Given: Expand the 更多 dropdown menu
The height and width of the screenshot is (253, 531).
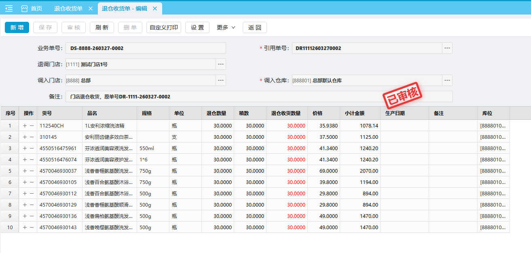Looking at the screenshot, I should click(226, 27).
